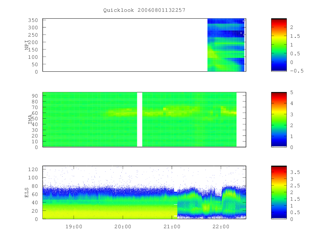Click the IMA spectrogram panel
The width and height of the screenshot is (328, 246).
[x=144, y=119]
